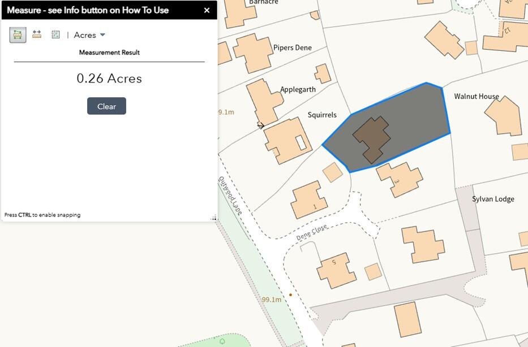
Task: Click the Measure panel resize handle
Action: click(x=214, y=218)
